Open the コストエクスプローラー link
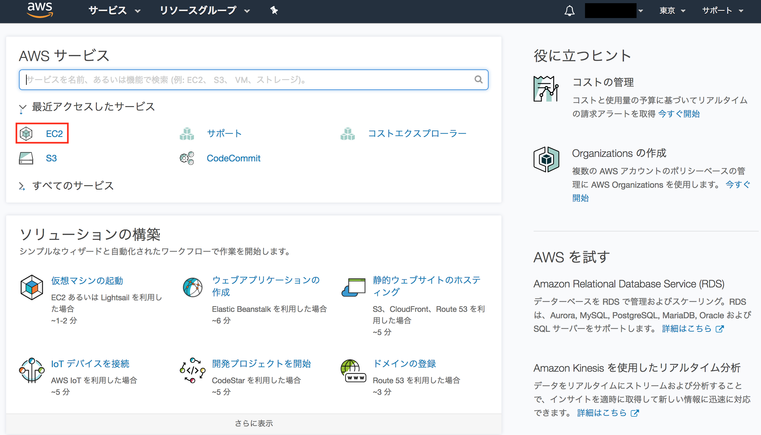This screenshot has width=761, height=435. [x=417, y=133]
